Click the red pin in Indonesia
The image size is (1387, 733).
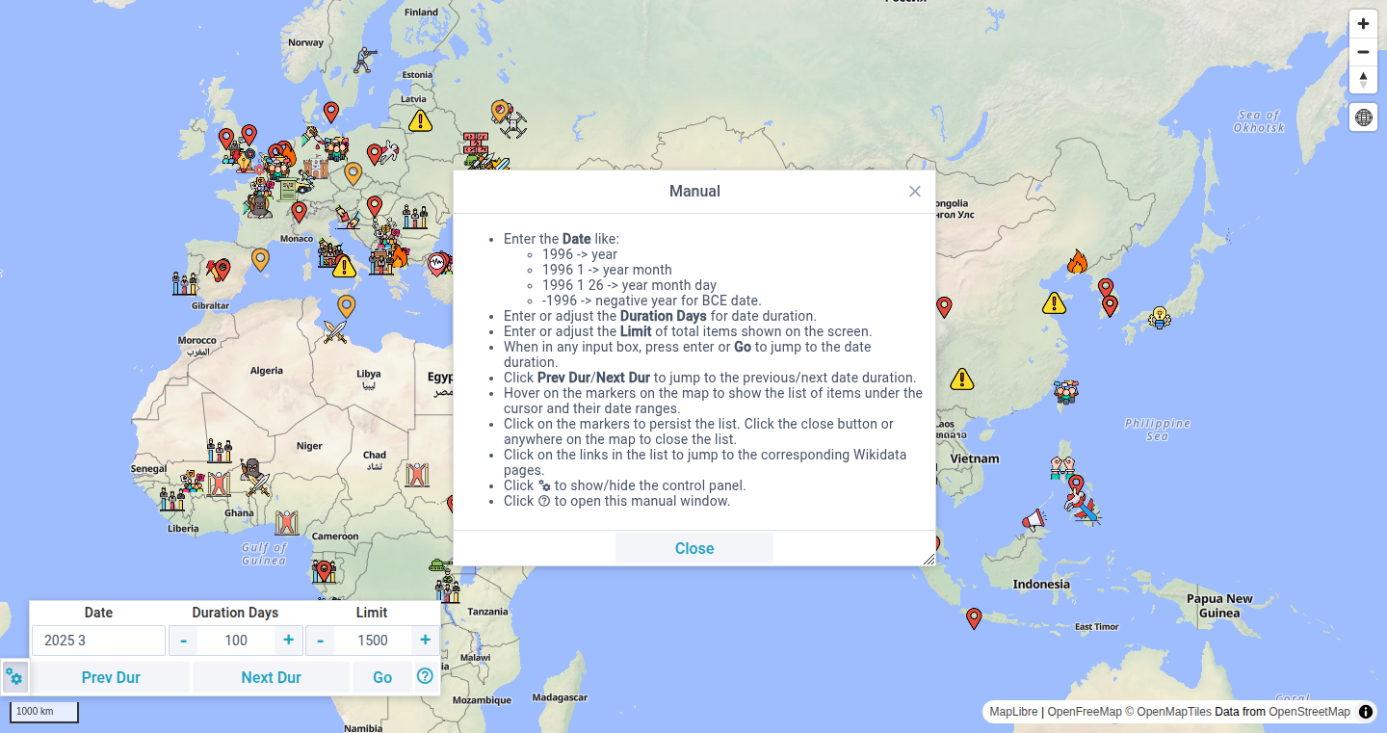tap(974, 617)
